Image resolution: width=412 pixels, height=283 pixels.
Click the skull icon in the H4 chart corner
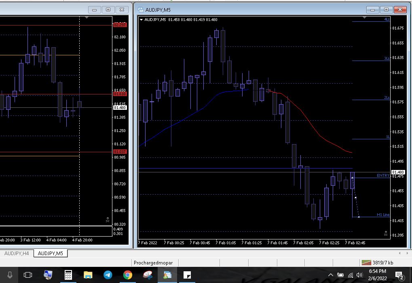(x=108, y=220)
